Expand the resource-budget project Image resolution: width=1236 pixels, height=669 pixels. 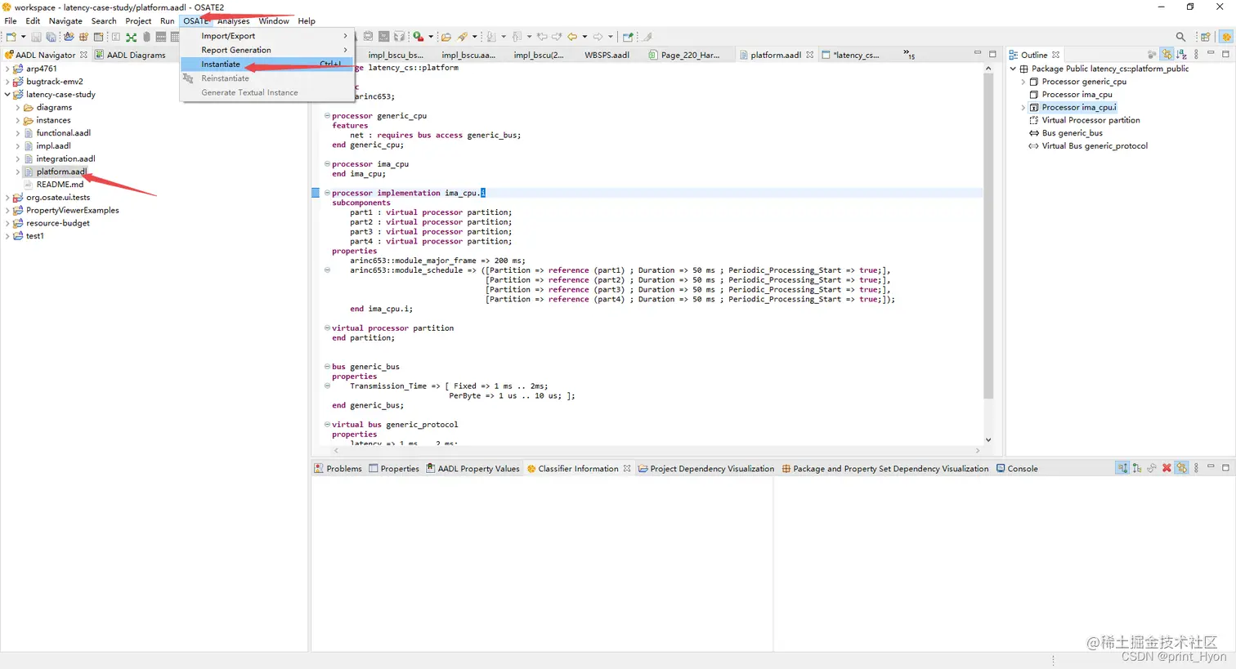coord(7,223)
